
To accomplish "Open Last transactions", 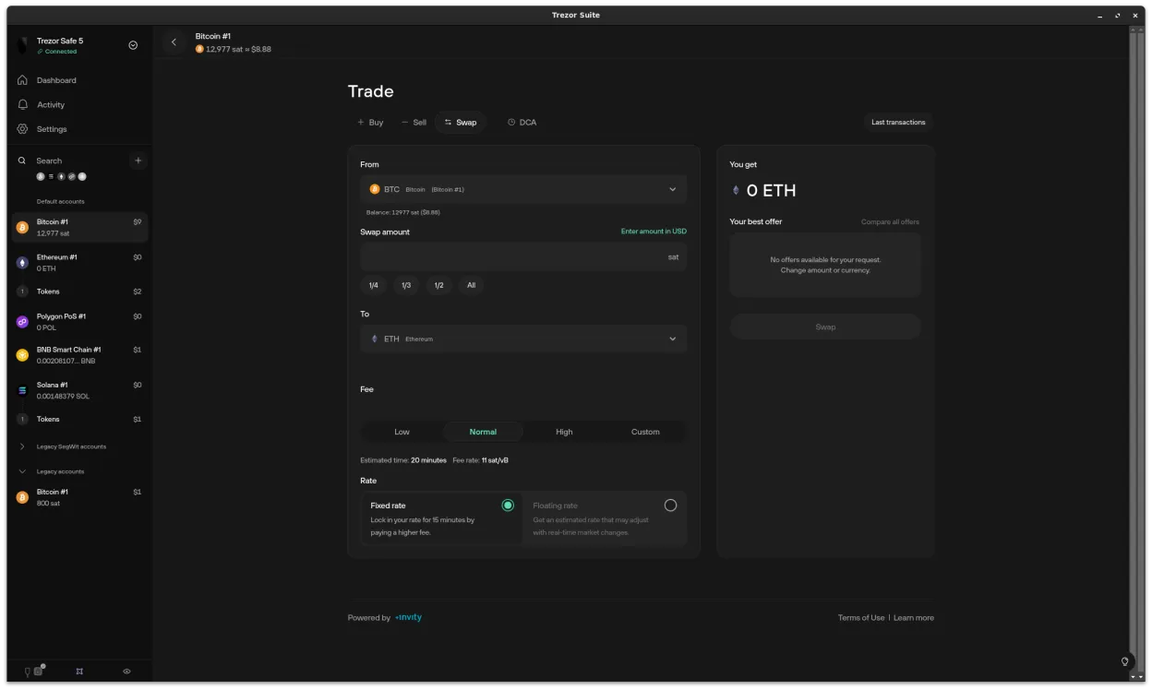I will point(897,122).
